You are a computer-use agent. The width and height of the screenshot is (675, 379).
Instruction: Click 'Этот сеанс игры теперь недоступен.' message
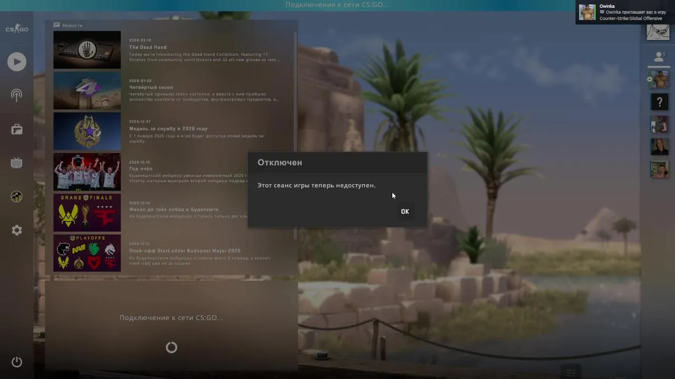316,185
